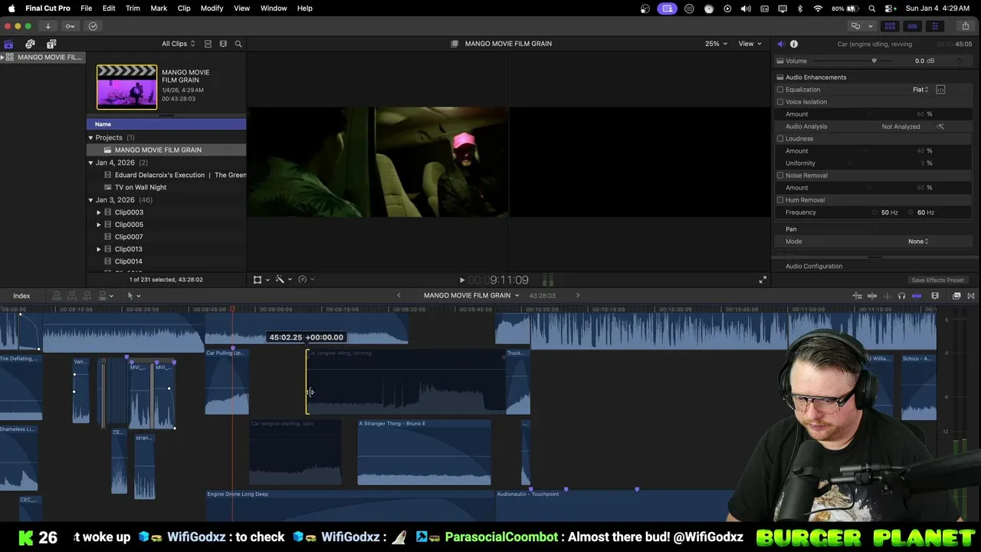Show or hide the Browser panel
The height and width of the screenshot is (552, 981).
click(x=890, y=26)
